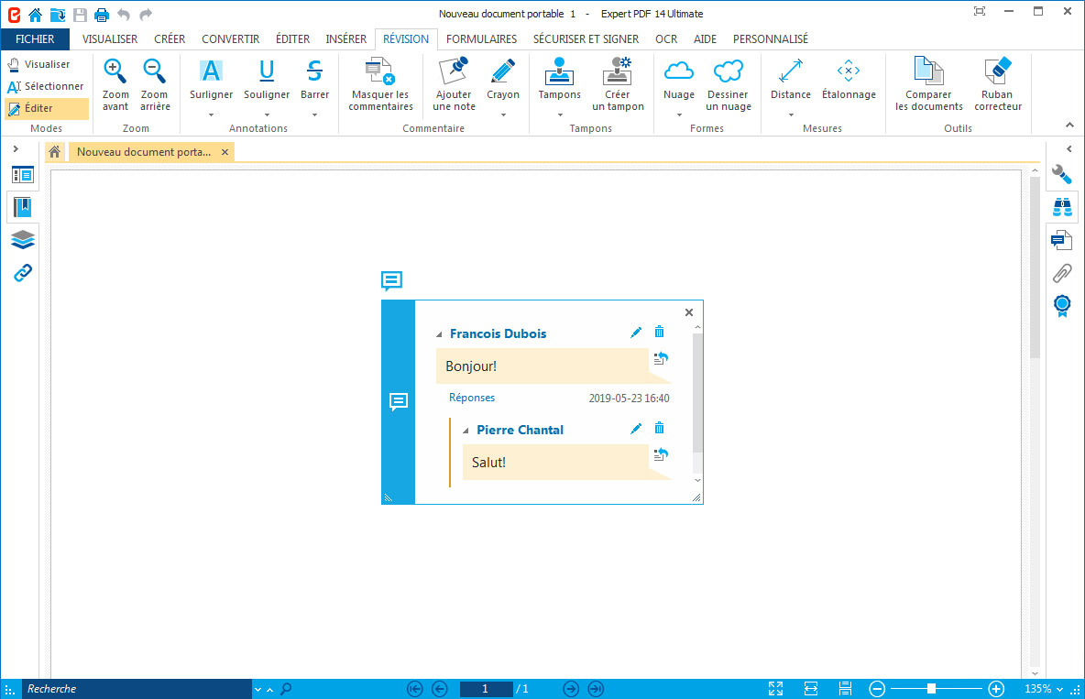Open the Crayon dropdown arrow
1085x699 pixels.
503,115
